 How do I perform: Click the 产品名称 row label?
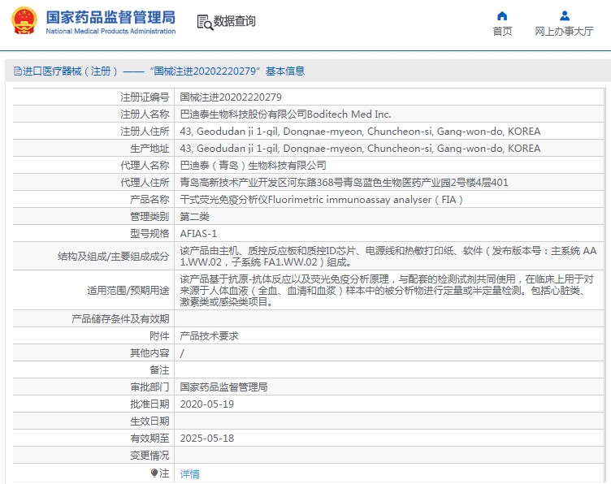coord(149,199)
